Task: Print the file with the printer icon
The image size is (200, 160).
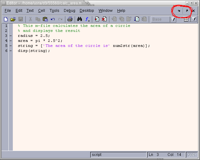Action: click(x=70, y=19)
